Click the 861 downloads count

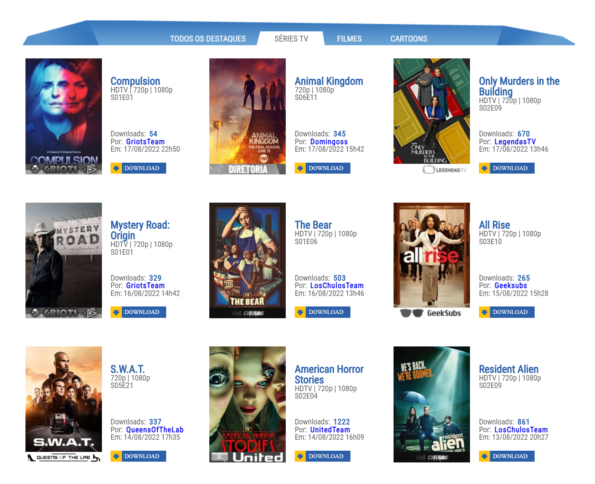coord(524,422)
